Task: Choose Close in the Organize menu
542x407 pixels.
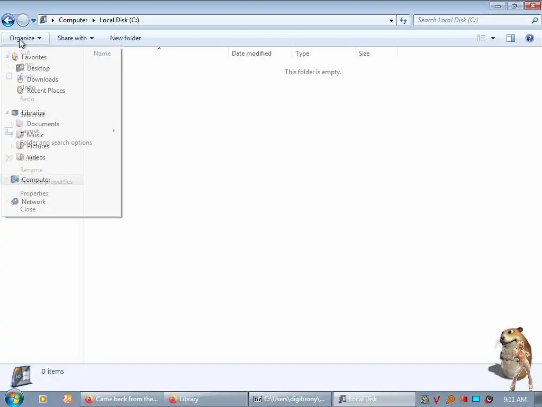Action: [28, 209]
